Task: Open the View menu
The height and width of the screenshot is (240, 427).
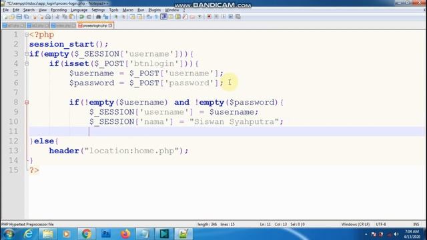Action: pyautogui.click(x=42, y=10)
